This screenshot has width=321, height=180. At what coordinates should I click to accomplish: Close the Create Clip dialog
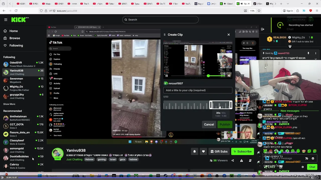[x=228, y=34]
